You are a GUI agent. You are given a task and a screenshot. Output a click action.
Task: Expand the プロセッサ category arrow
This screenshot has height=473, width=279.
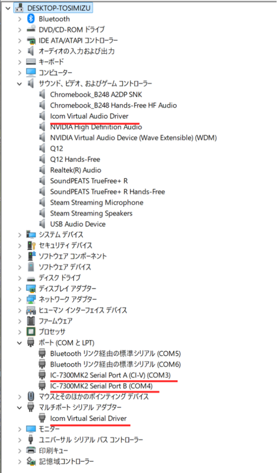click(20, 332)
